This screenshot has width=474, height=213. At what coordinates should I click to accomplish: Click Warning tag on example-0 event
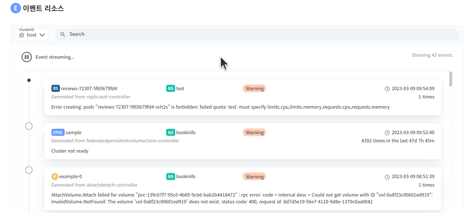254,176
